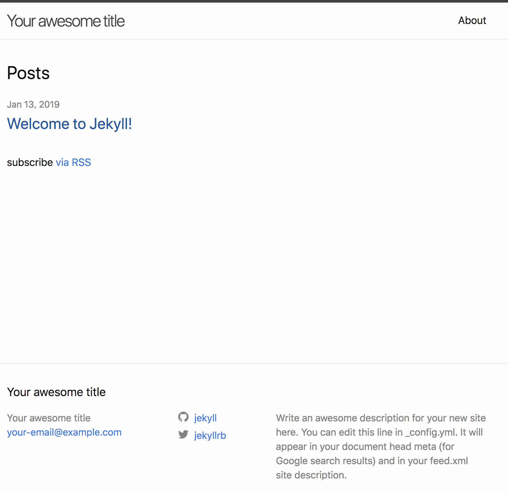Open the jekyll GitHub profile link

205,418
